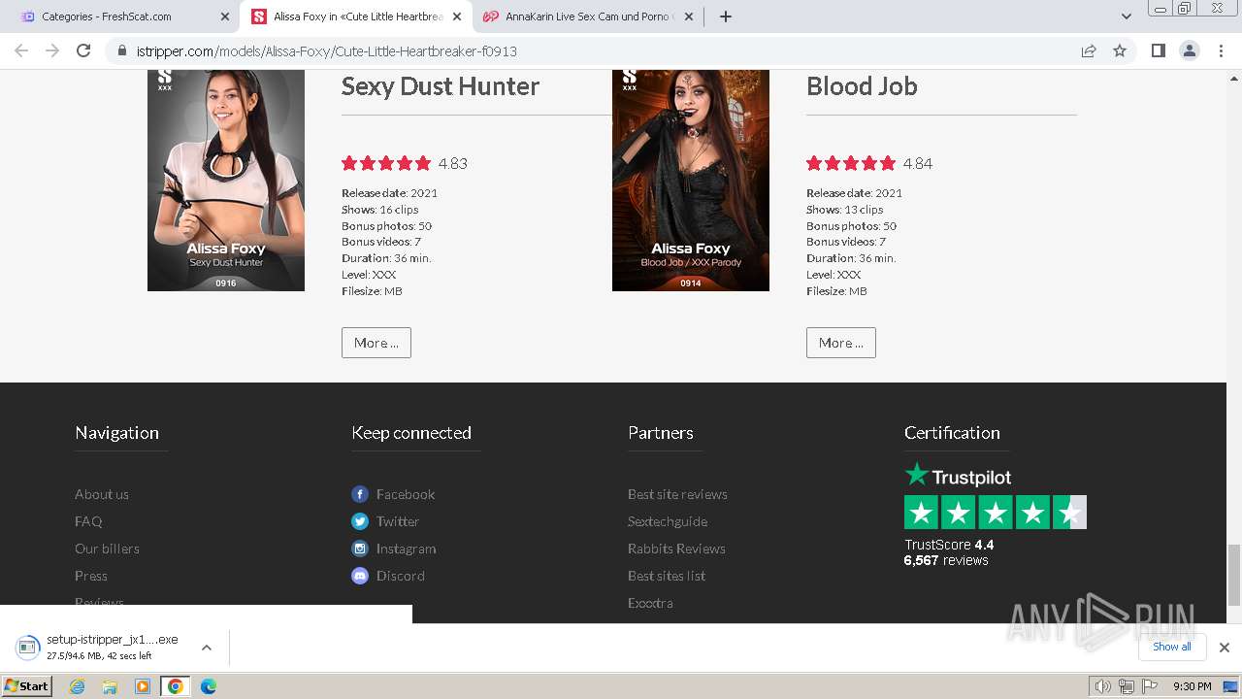Click the network icon in the system tray

coord(1126,686)
